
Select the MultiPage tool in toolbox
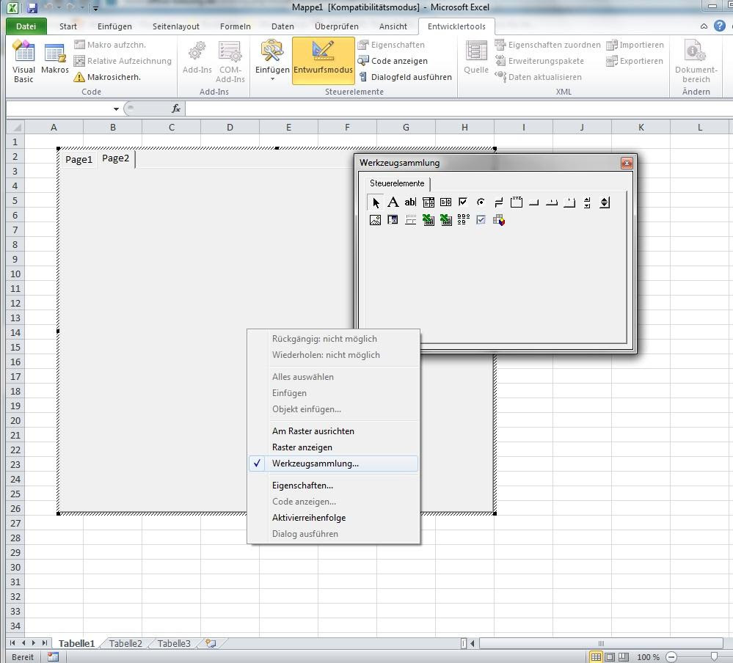569,202
